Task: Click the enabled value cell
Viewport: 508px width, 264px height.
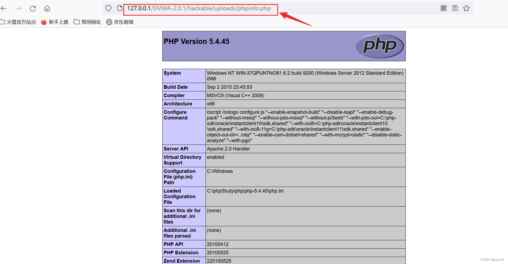Action: point(305,160)
